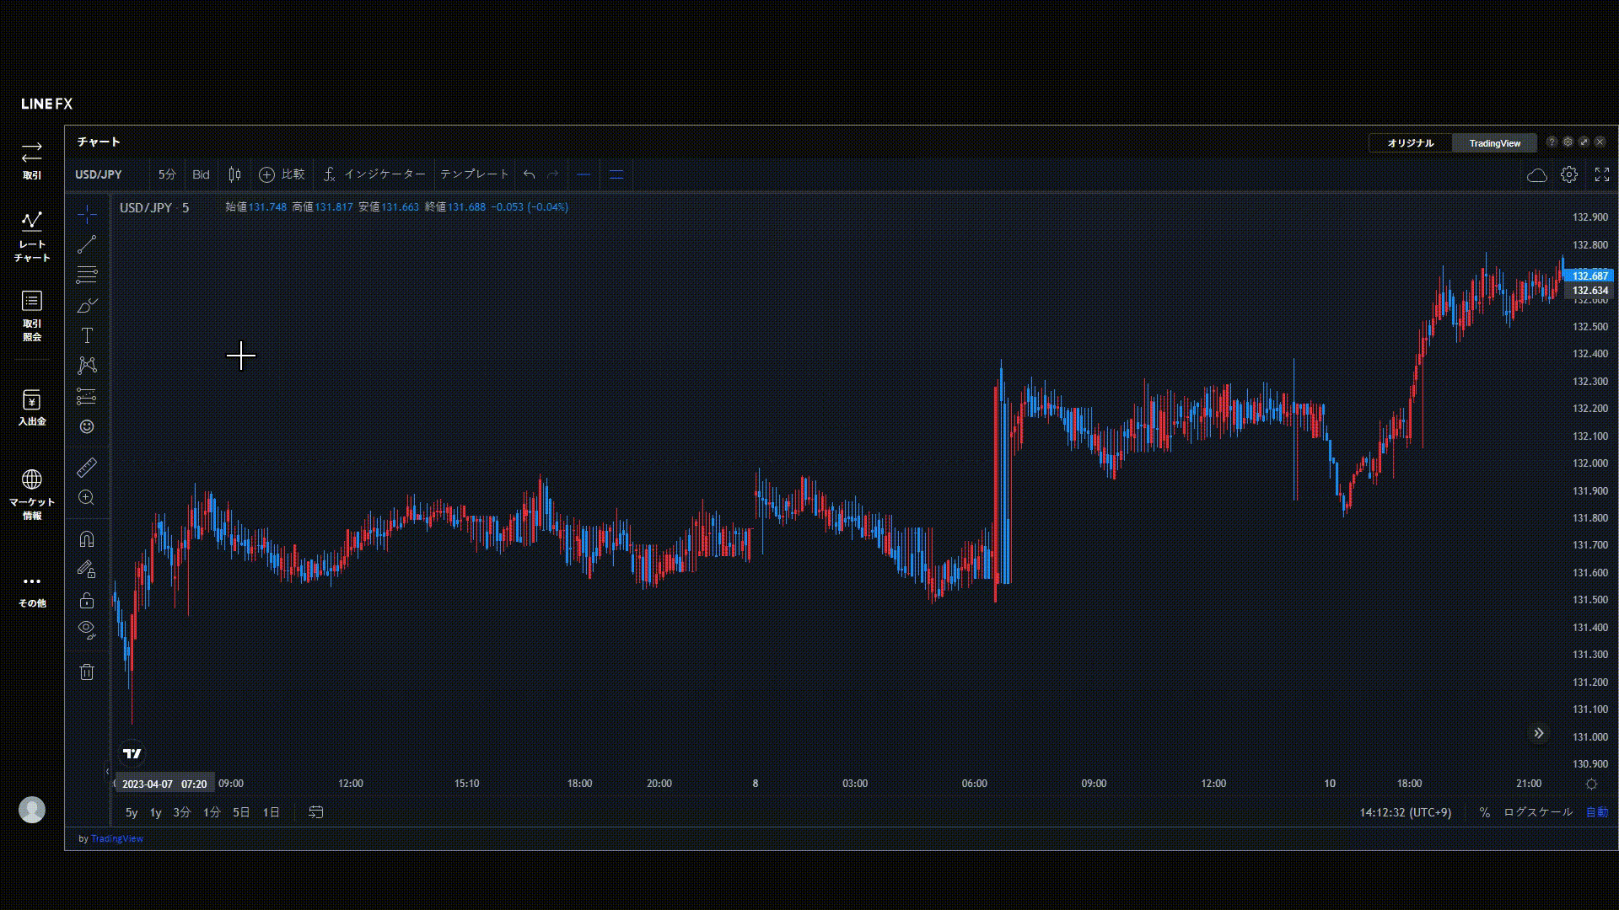Select the text annotation tool
Screen dimensions: 1619x910
pos(87,335)
